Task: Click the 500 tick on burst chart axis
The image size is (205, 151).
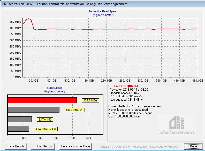Action: (x=89, y=138)
